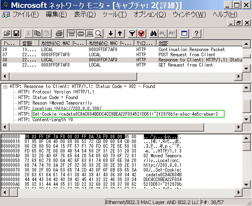252x206 pixels.
Task: Click the zoom pane magnifier icon
Action: click(99, 34)
